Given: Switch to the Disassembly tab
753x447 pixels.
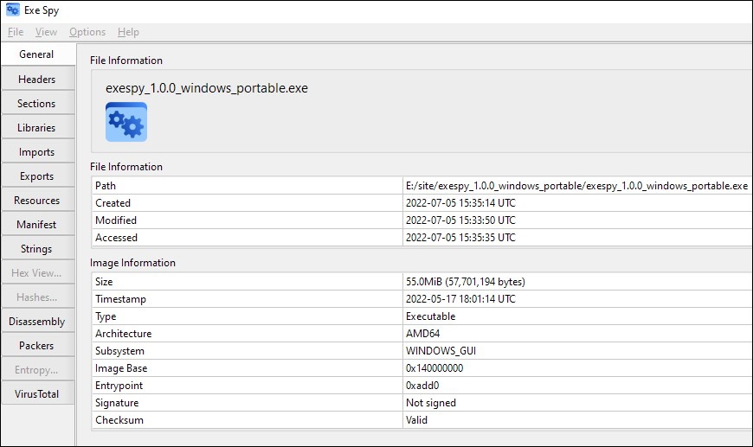Looking at the screenshot, I should (x=36, y=321).
